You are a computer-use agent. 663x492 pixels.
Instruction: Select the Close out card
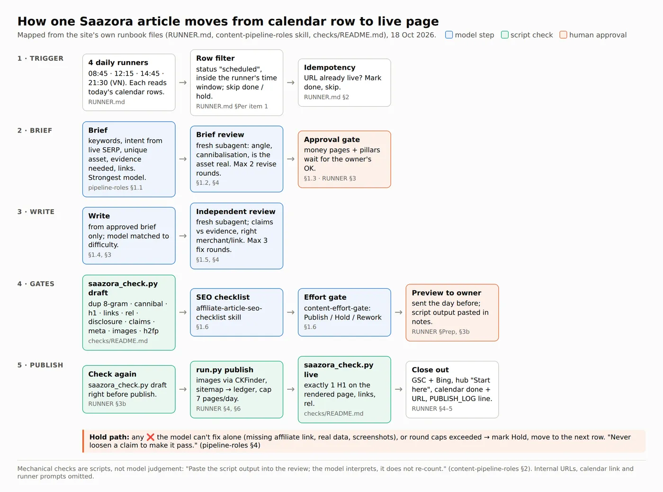pyautogui.click(x=452, y=390)
